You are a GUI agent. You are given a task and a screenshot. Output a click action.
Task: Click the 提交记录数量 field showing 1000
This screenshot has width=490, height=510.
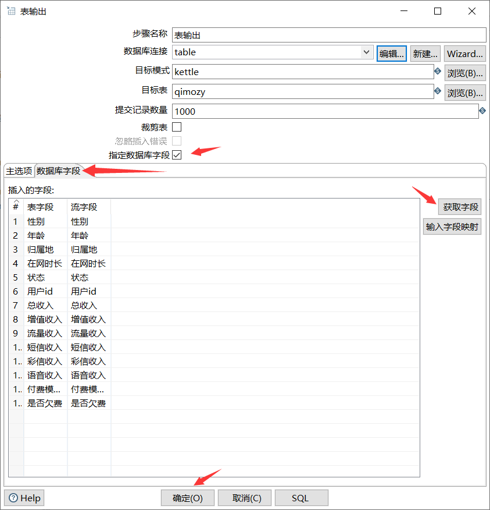(x=326, y=111)
